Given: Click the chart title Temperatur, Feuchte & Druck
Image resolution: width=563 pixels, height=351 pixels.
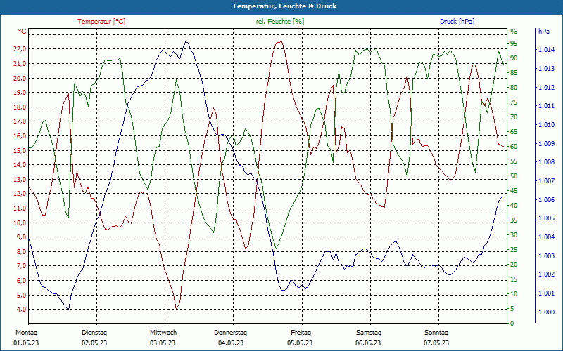Looking at the screenshot, I should [284, 6].
